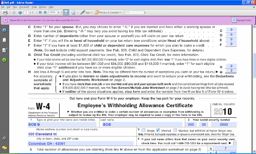Screen dimensions: 256x154
Task: Click the fit one full page icon
Action: pyautogui.click(x=73, y=12)
